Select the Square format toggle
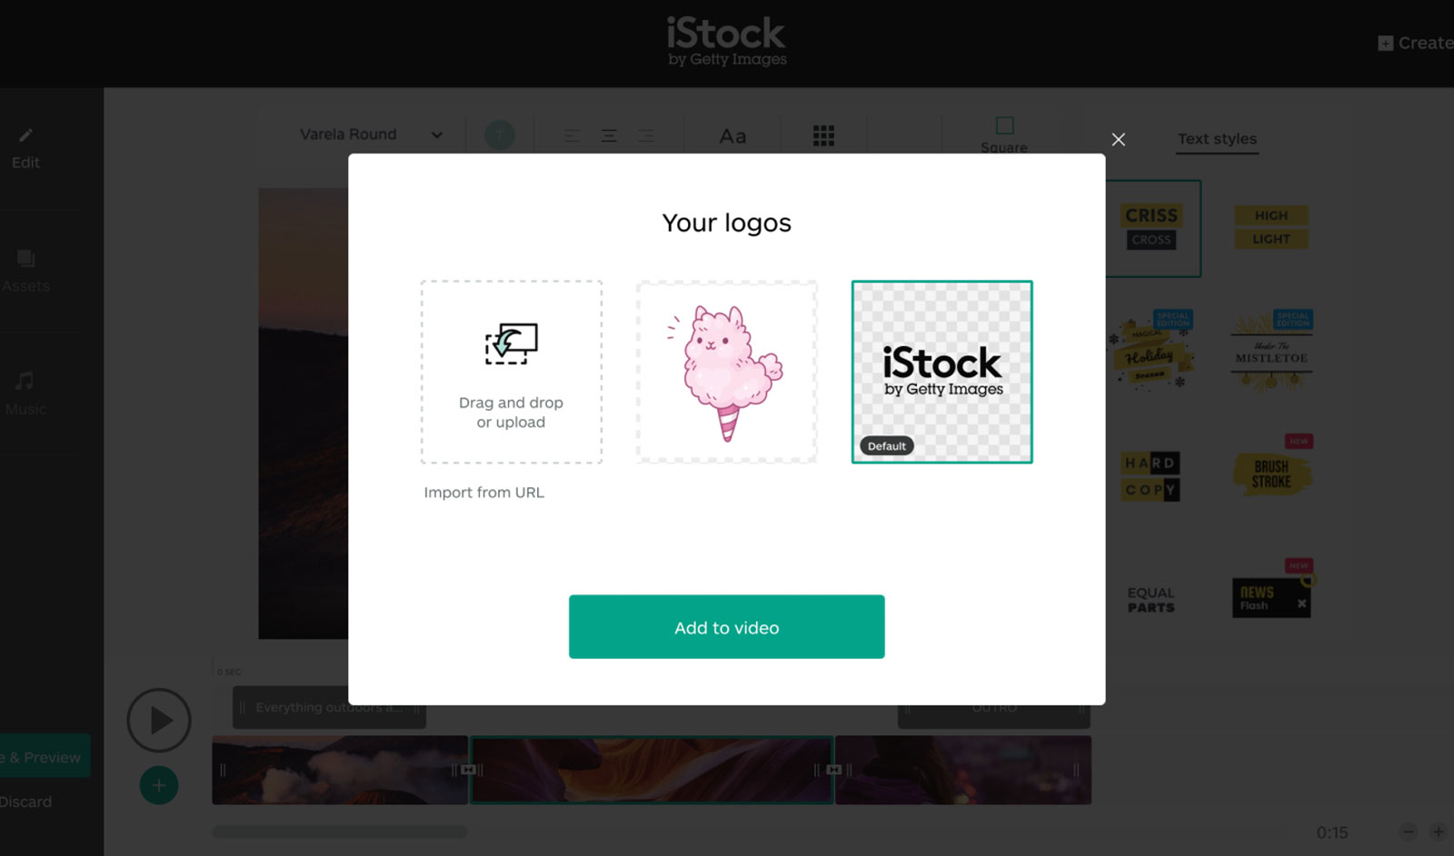 [x=1004, y=134]
